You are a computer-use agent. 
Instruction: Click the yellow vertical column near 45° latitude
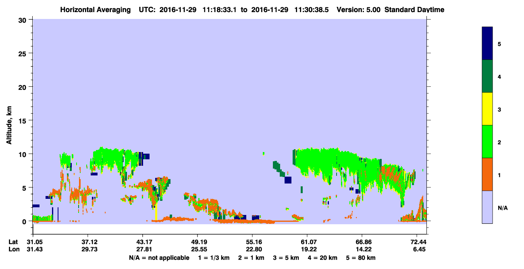tap(156, 212)
